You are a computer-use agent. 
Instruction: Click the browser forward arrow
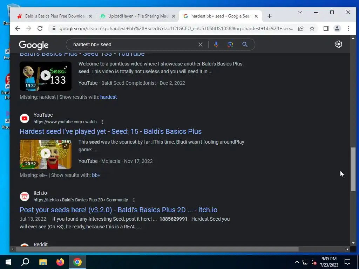tap(29, 28)
